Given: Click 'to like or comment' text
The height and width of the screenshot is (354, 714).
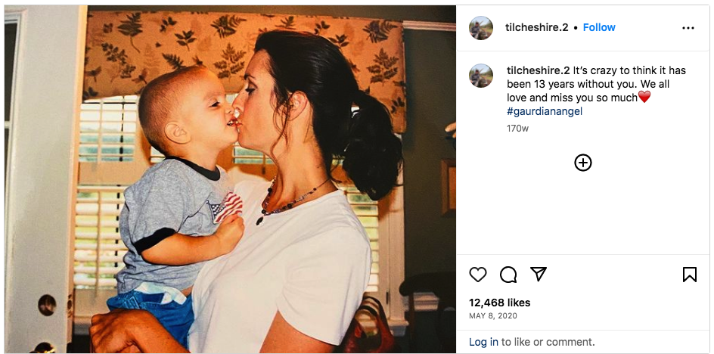Looking at the screenshot, I should [548, 342].
